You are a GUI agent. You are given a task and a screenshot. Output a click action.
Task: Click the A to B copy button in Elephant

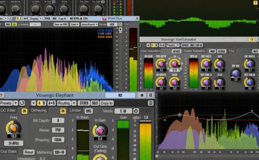[52, 103]
